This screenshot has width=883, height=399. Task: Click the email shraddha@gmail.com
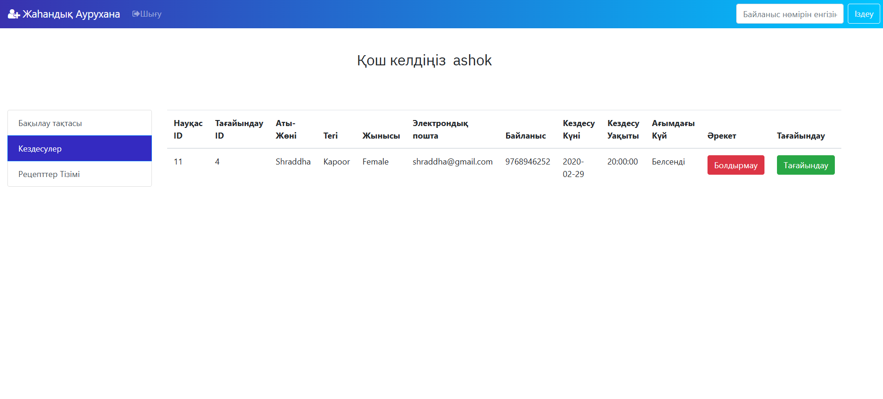[452, 162]
